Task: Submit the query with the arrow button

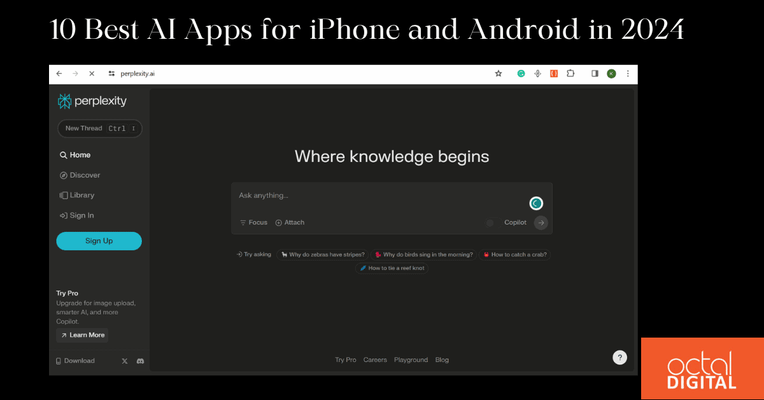Action: [540, 222]
